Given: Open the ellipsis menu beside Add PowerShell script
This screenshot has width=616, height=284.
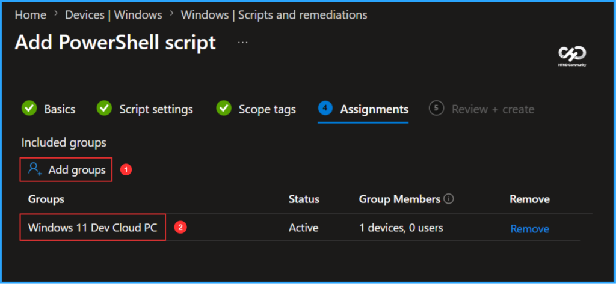Looking at the screenshot, I should click(243, 43).
